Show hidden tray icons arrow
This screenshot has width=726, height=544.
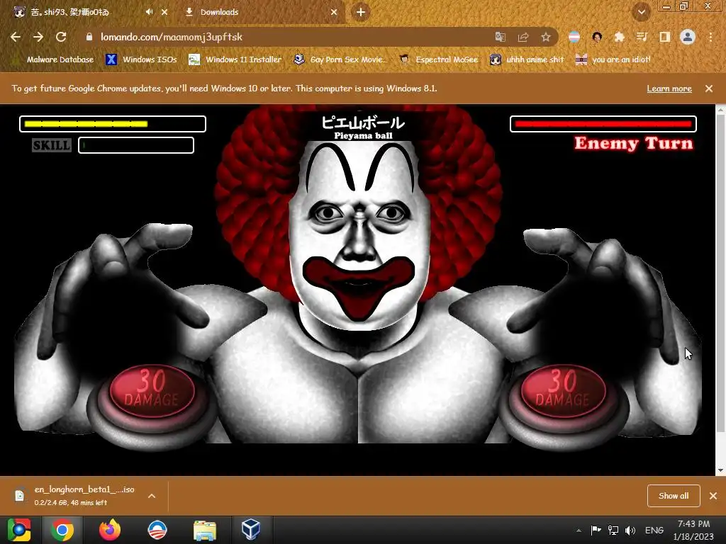[x=579, y=530]
